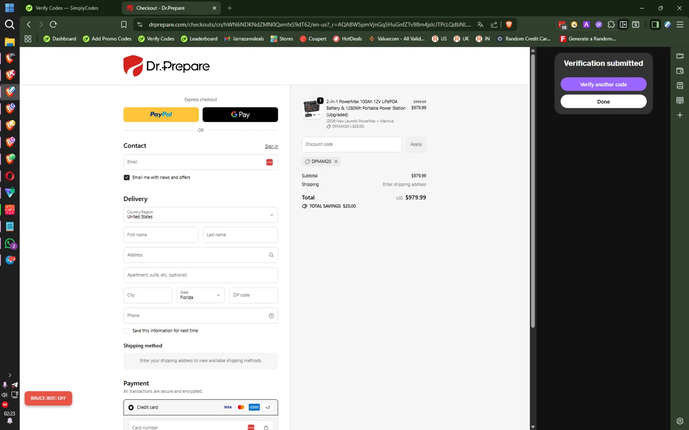Open apps grid icon in bookmarks bar
689x430 pixels.
click(x=28, y=39)
